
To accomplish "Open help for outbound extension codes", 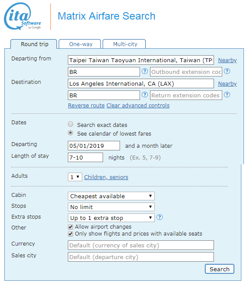I will pos(227,71).
